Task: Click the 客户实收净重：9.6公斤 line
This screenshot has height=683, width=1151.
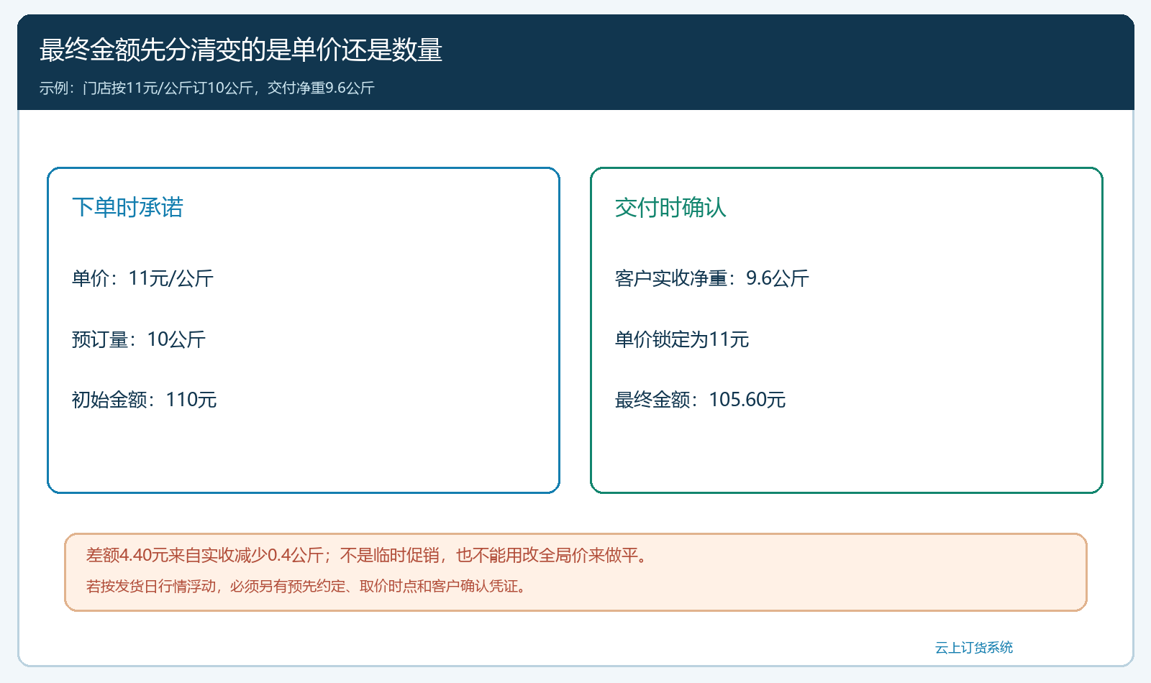Action: point(712,278)
